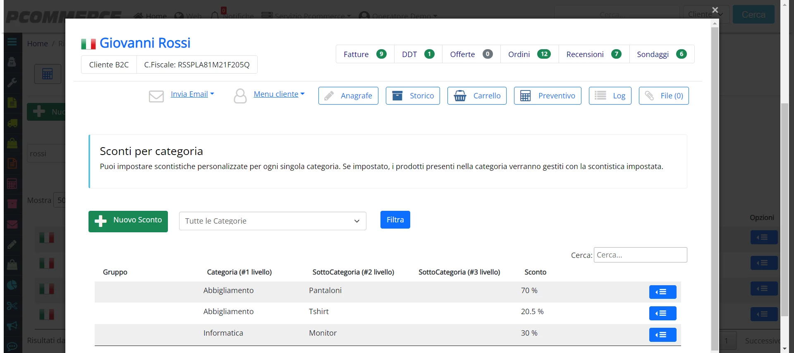This screenshot has width=794, height=353.
Task: Select the Cliente B2C label
Action: pyautogui.click(x=109, y=64)
